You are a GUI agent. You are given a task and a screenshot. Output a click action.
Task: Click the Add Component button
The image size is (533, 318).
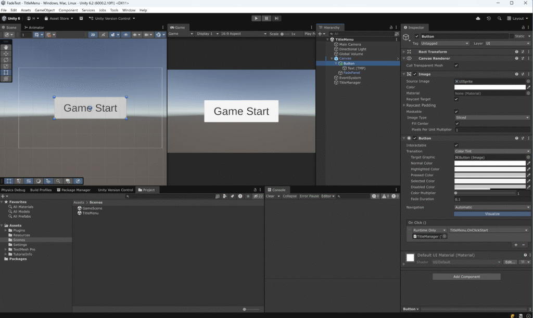click(x=466, y=277)
